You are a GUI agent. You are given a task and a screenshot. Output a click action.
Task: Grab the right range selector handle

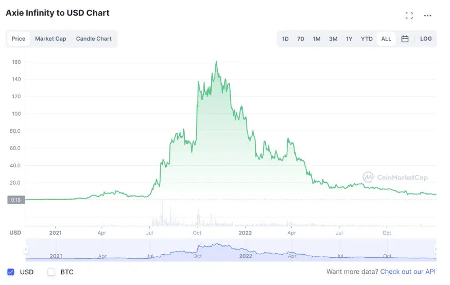click(436, 250)
